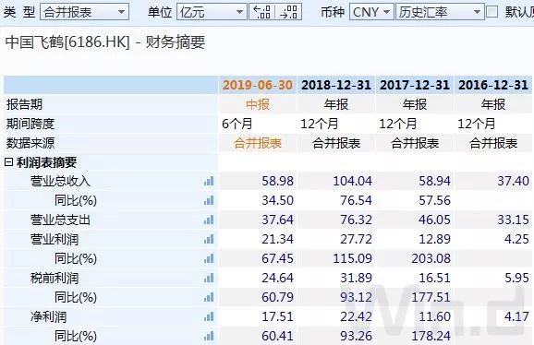Open chart icon for 同比(%) under 营业总收入

point(209,200)
